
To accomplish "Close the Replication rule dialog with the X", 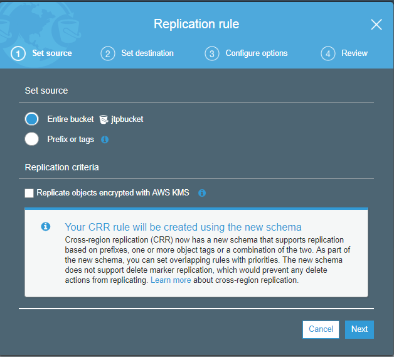I will tap(376, 25).
